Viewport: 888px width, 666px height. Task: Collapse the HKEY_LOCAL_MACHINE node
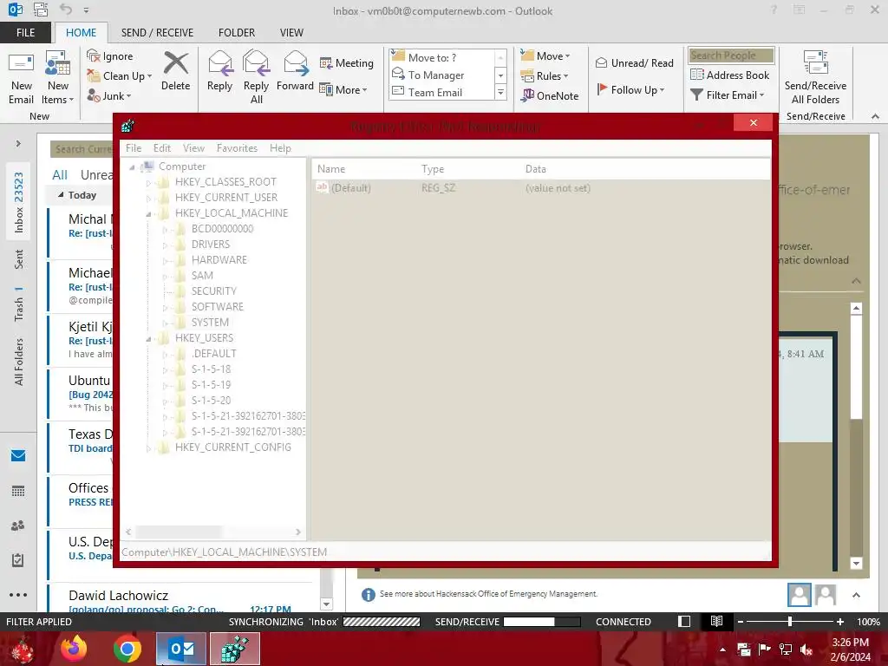pos(148,213)
